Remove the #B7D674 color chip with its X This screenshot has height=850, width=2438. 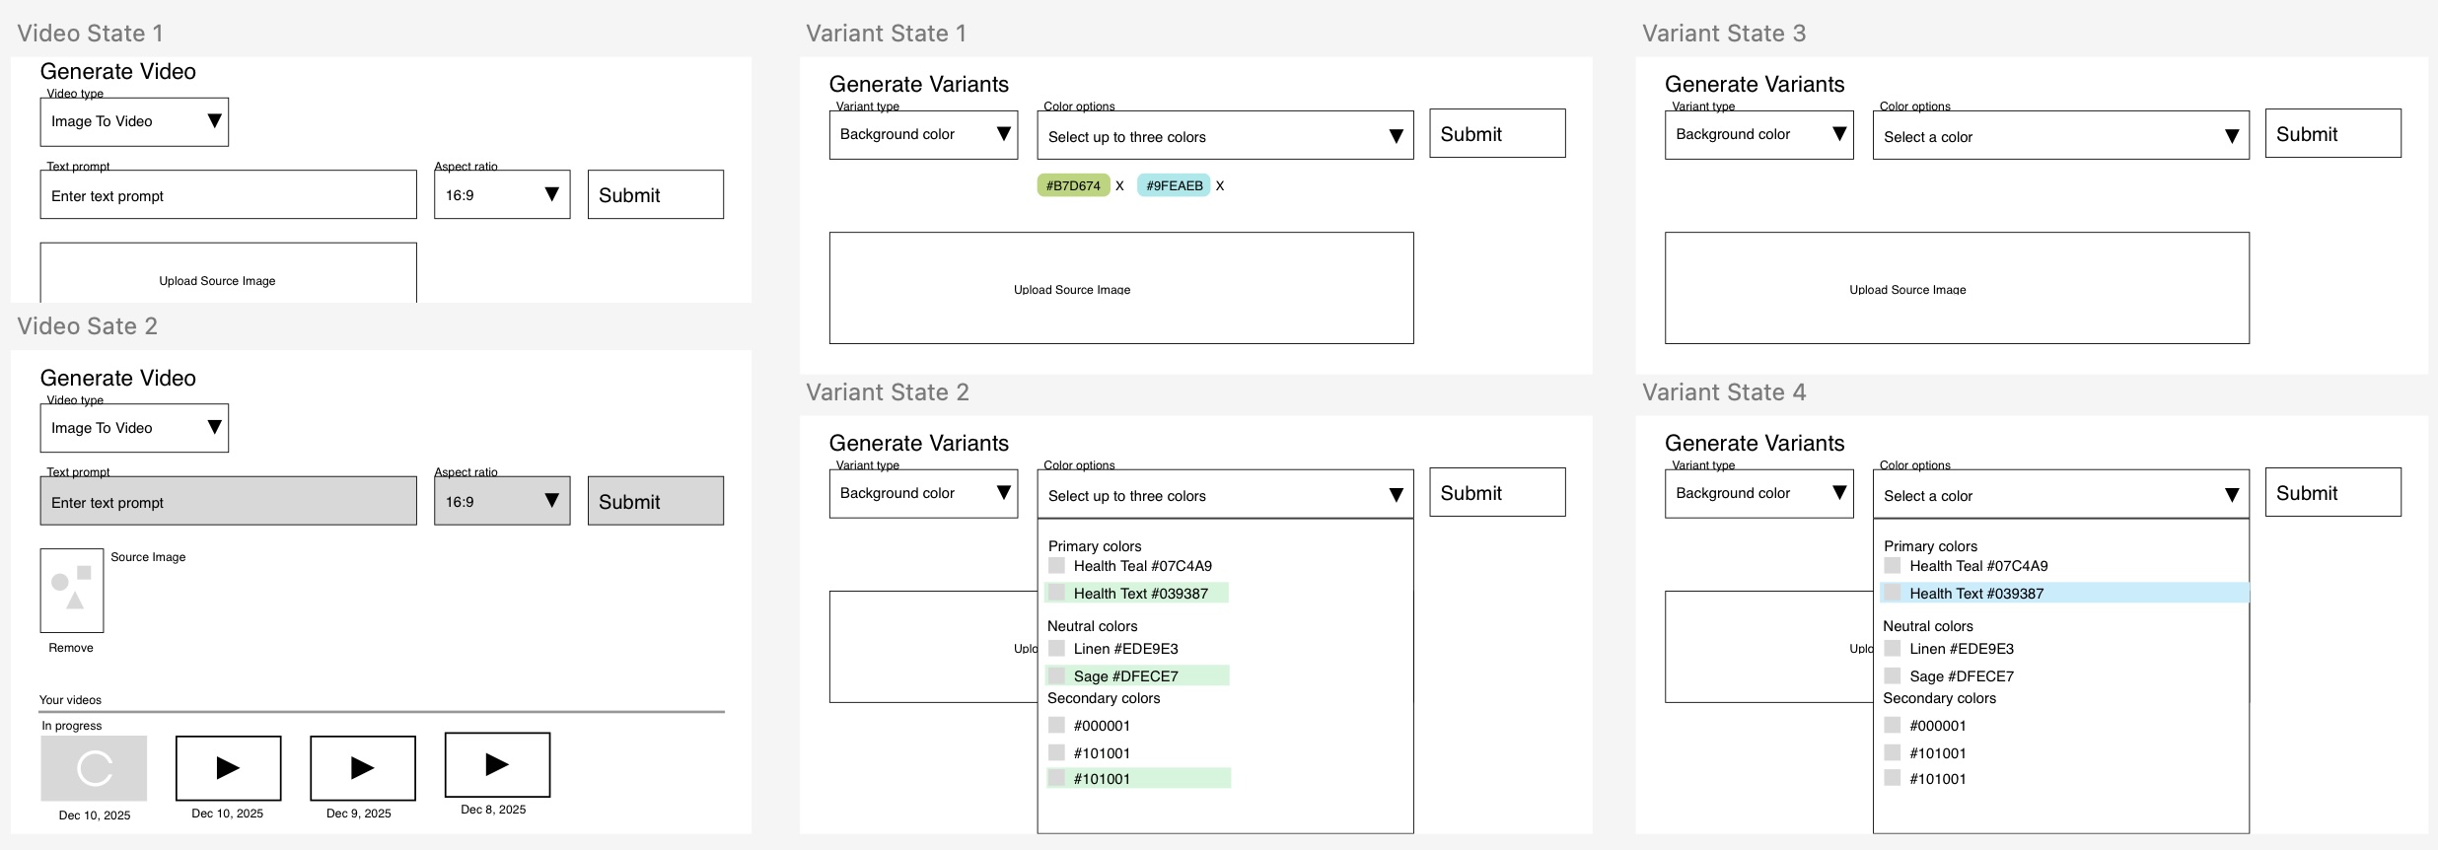tap(1119, 185)
